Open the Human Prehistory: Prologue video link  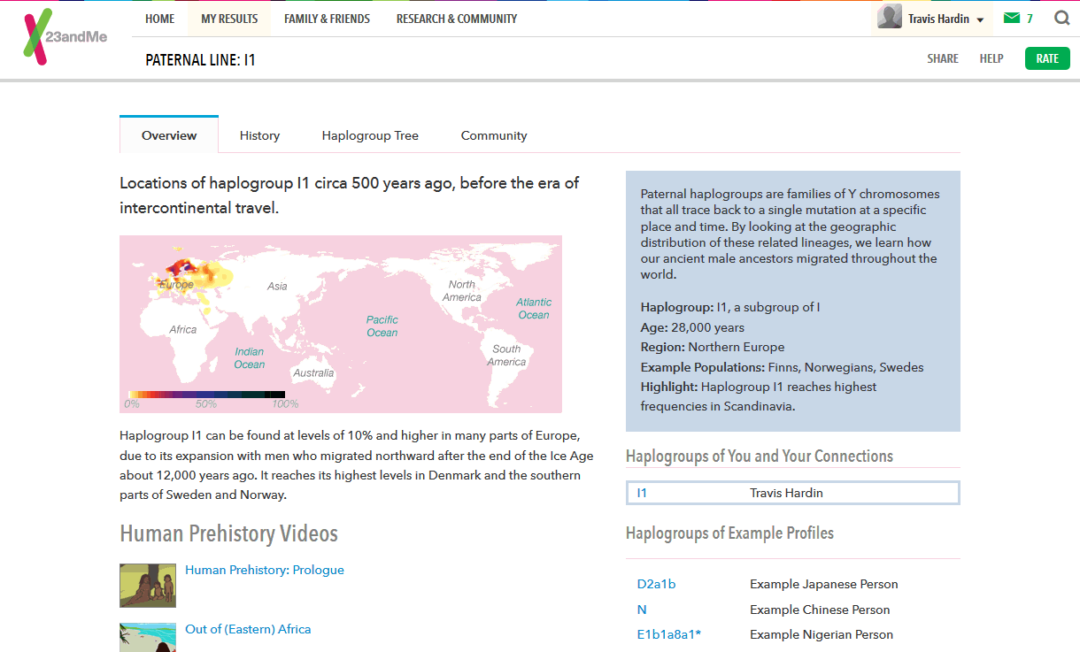coord(265,570)
